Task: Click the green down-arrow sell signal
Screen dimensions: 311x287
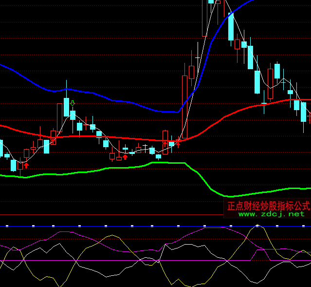Action: pyautogui.click(x=73, y=103)
